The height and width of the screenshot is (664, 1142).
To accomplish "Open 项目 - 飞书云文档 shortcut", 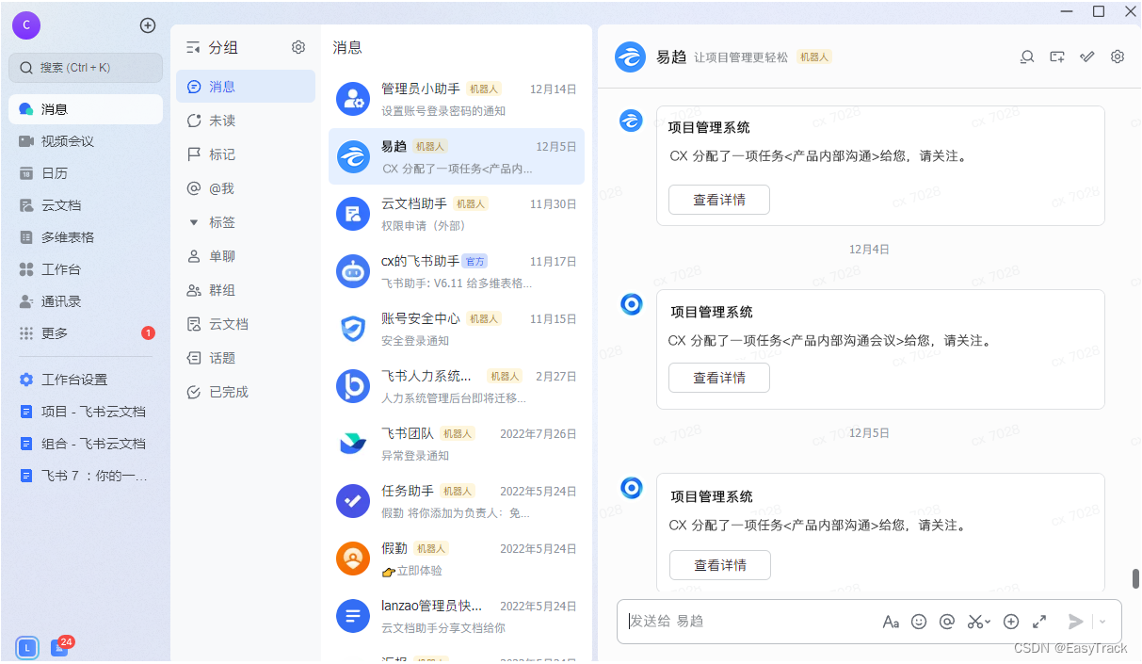I will point(86,412).
